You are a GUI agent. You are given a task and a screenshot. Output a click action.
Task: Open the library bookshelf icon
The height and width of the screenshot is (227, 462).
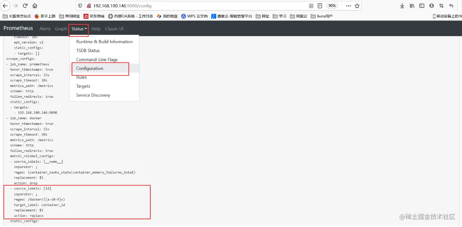coord(412,6)
